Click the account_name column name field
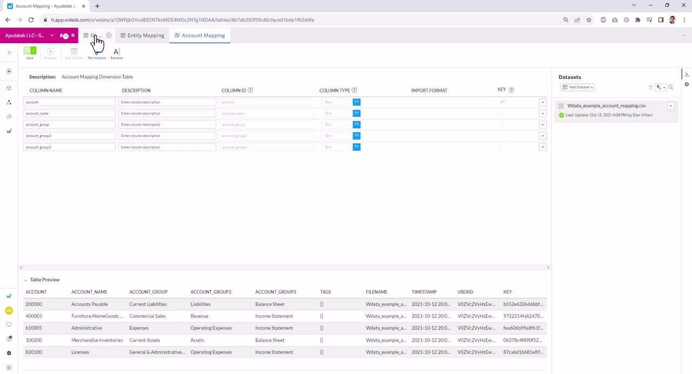692x374 pixels. [70, 113]
